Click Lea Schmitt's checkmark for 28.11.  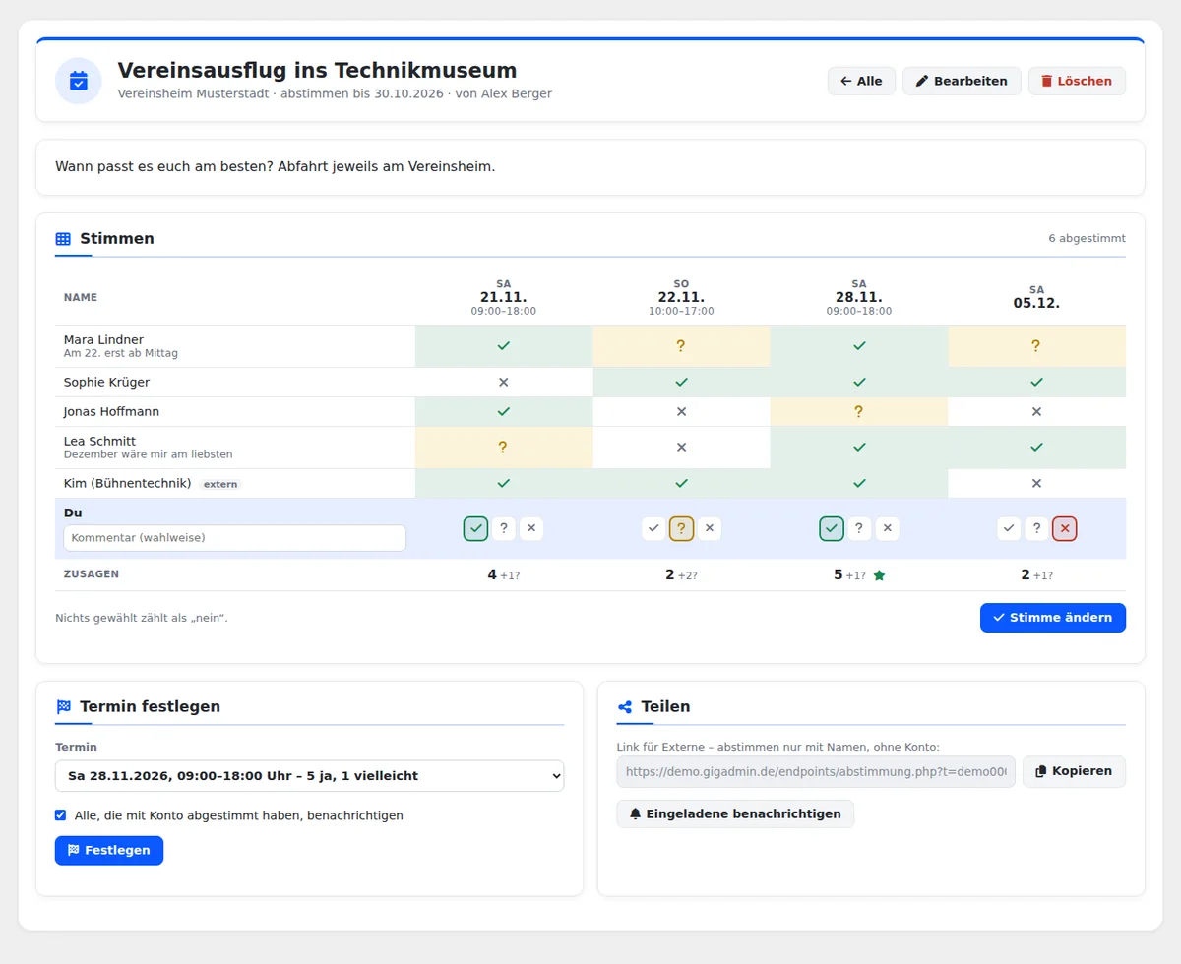pos(859,447)
